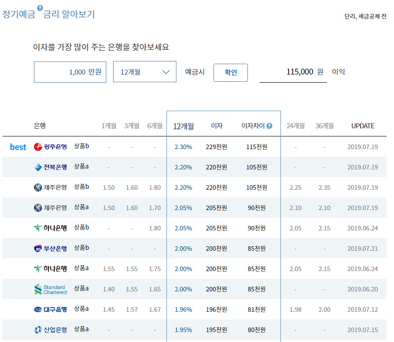Select the 3개월 column header
394x342 pixels.
(132, 126)
